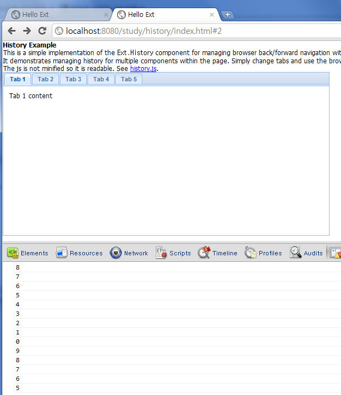Click the Audits panel icon in DevTools

[x=295, y=253]
